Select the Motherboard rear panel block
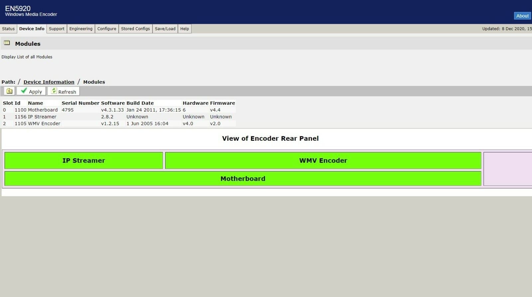Image resolution: width=532 pixels, height=297 pixels. [243, 179]
